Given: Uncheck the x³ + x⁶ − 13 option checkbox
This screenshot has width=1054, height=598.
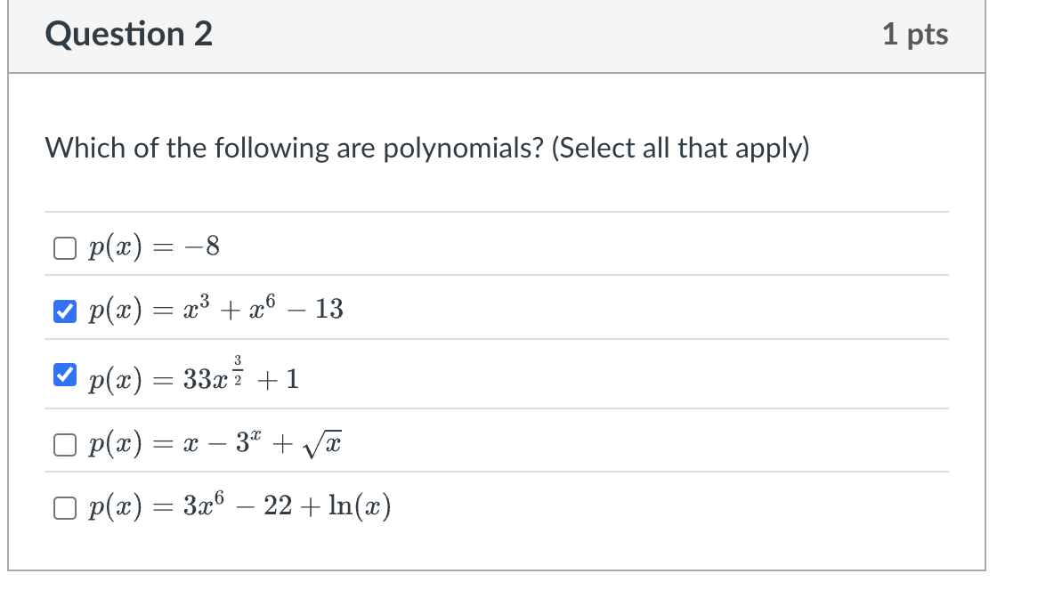Looking at the screenshot, I should pyautogui.click(x=64, y=311).
